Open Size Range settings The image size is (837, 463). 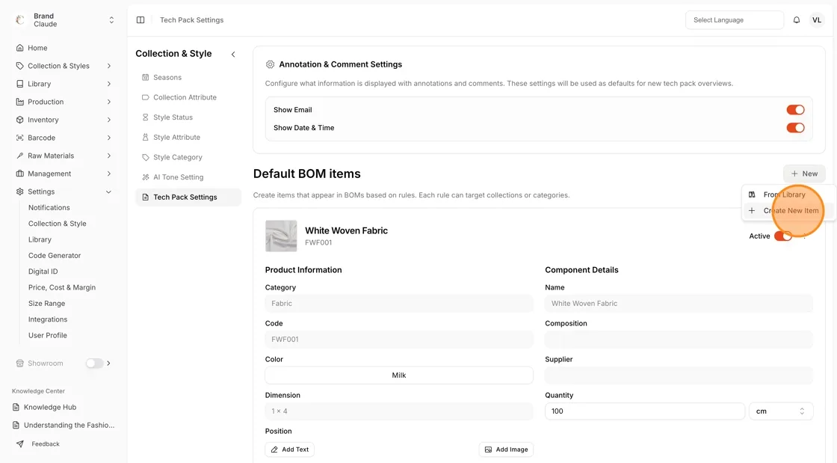pyautogui.click(x=46, y=304)
